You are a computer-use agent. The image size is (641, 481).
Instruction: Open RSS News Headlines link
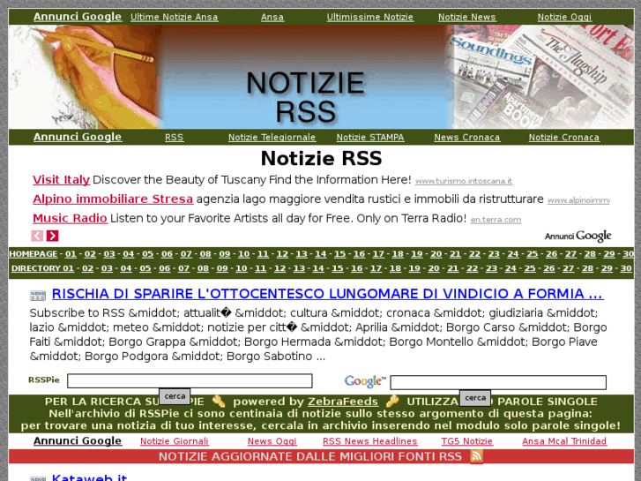370,441
